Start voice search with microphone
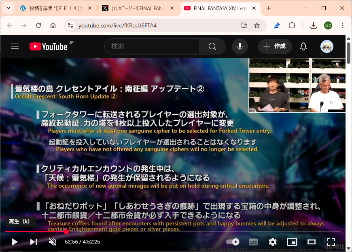This screenshot has width=352, height=252. (240, 46)
